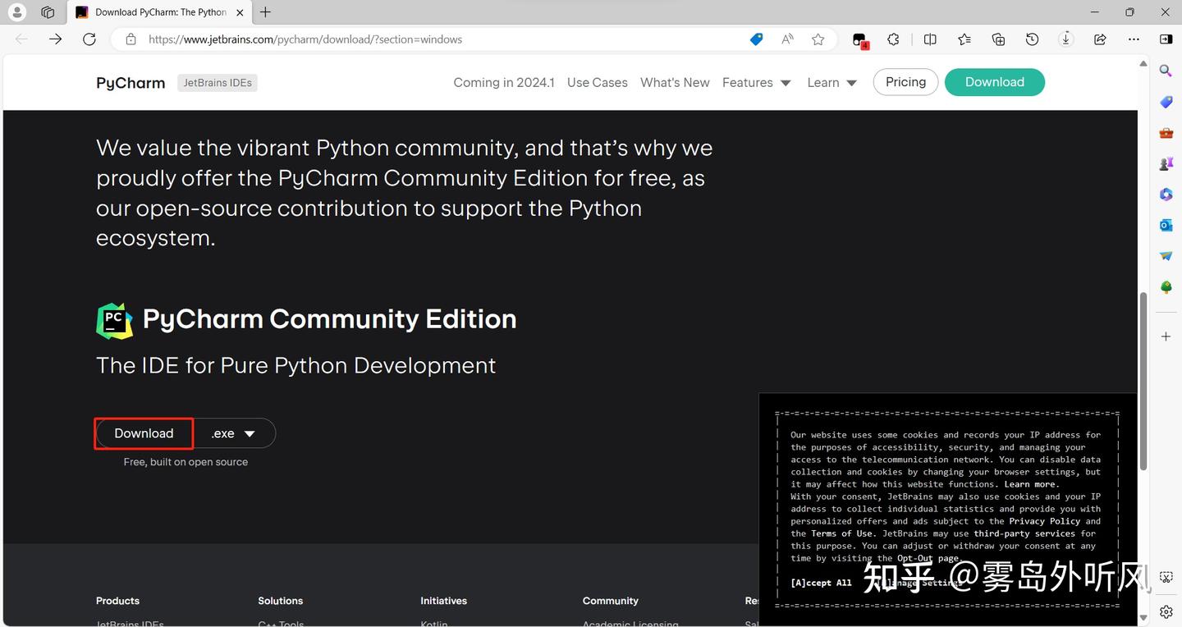This screenshot has width=1182, height=627.
Task: Open the Shopping tag icon in the sidebar
Action: [1166, 102]
